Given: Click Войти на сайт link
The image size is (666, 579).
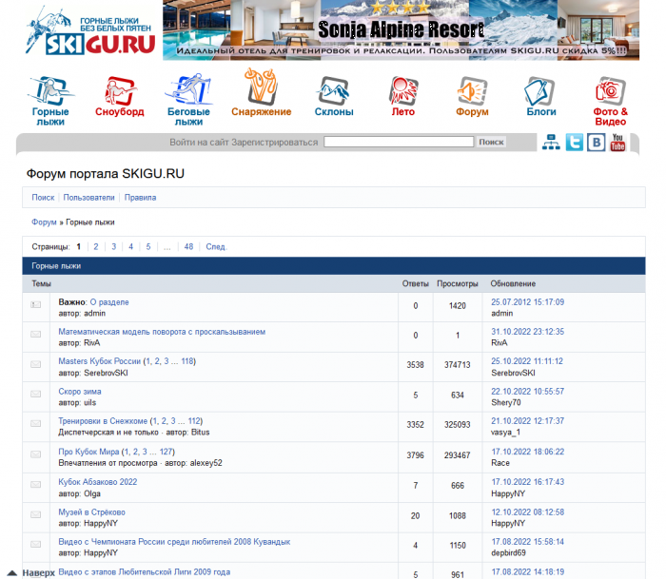Looking at the screenshot, I should coord(199,143).
